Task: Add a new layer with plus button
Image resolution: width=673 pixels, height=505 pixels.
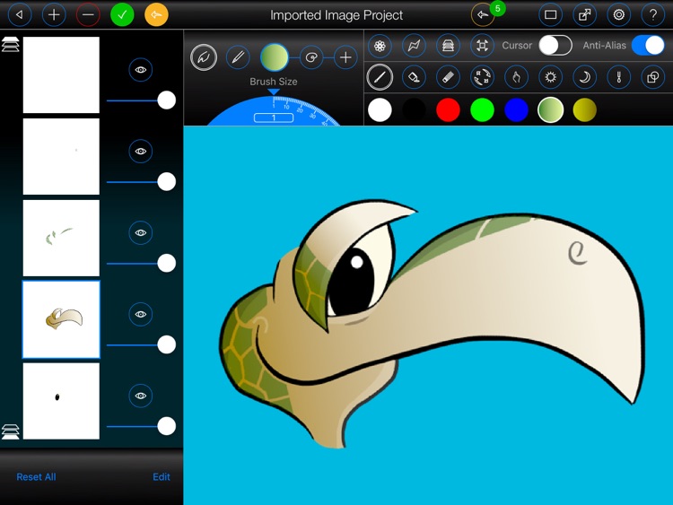Action: coord(54,15)
